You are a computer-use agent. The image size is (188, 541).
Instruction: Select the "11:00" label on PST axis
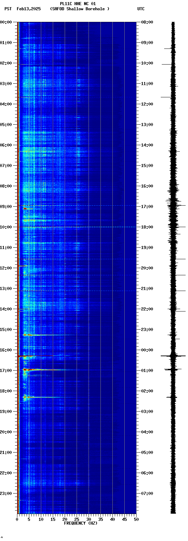tap(6, 248)
